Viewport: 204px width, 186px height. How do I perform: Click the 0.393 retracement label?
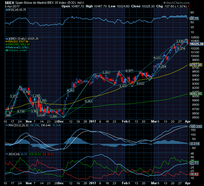tap(43, 101)
